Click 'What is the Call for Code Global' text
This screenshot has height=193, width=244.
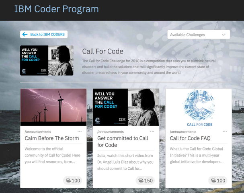197,155
